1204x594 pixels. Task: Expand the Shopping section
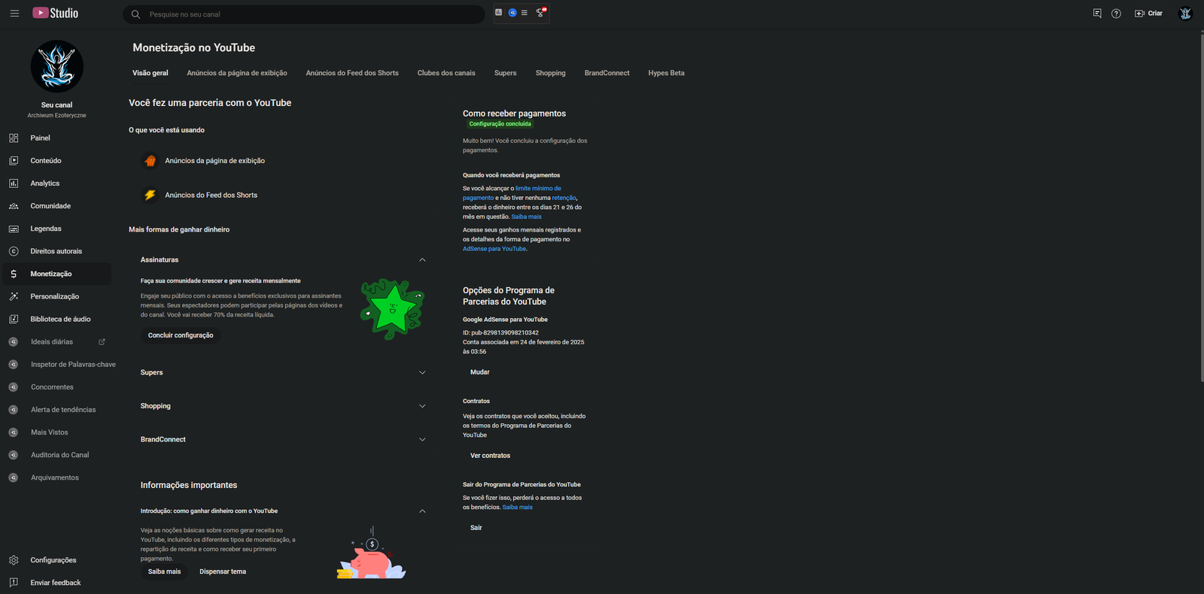[x=422, y=406]
